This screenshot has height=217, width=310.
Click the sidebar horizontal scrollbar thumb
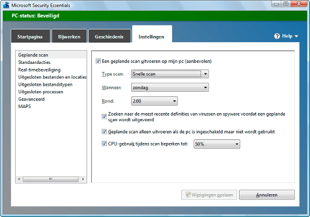click(x=51, y=179)
